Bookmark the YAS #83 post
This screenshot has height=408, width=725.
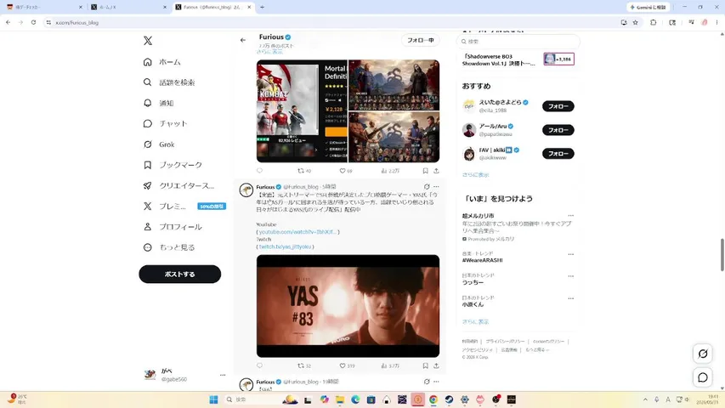point(425,365)
